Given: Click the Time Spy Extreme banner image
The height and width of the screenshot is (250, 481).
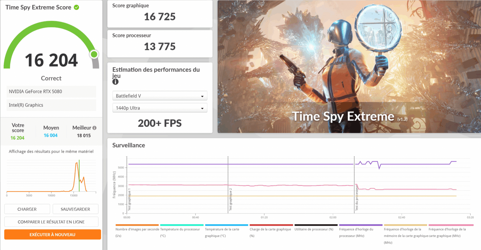Looking at the screenshot, I should [x=349, y=67].
